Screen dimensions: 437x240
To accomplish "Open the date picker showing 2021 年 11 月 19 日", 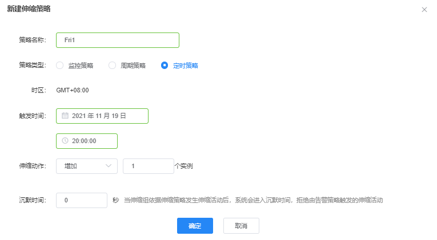I will (x=102, y=116).
